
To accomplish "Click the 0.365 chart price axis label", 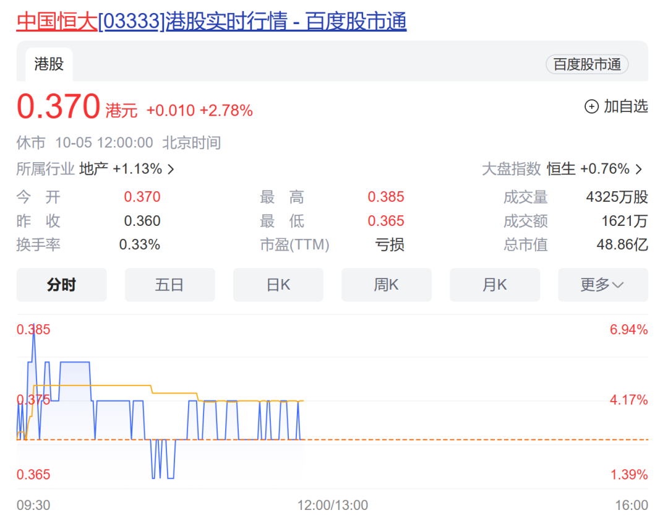I will pyautogui.click(x=33, y=475).
